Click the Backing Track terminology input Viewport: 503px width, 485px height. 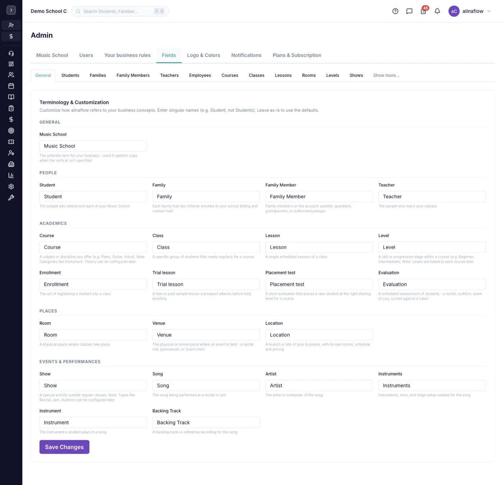206,422
